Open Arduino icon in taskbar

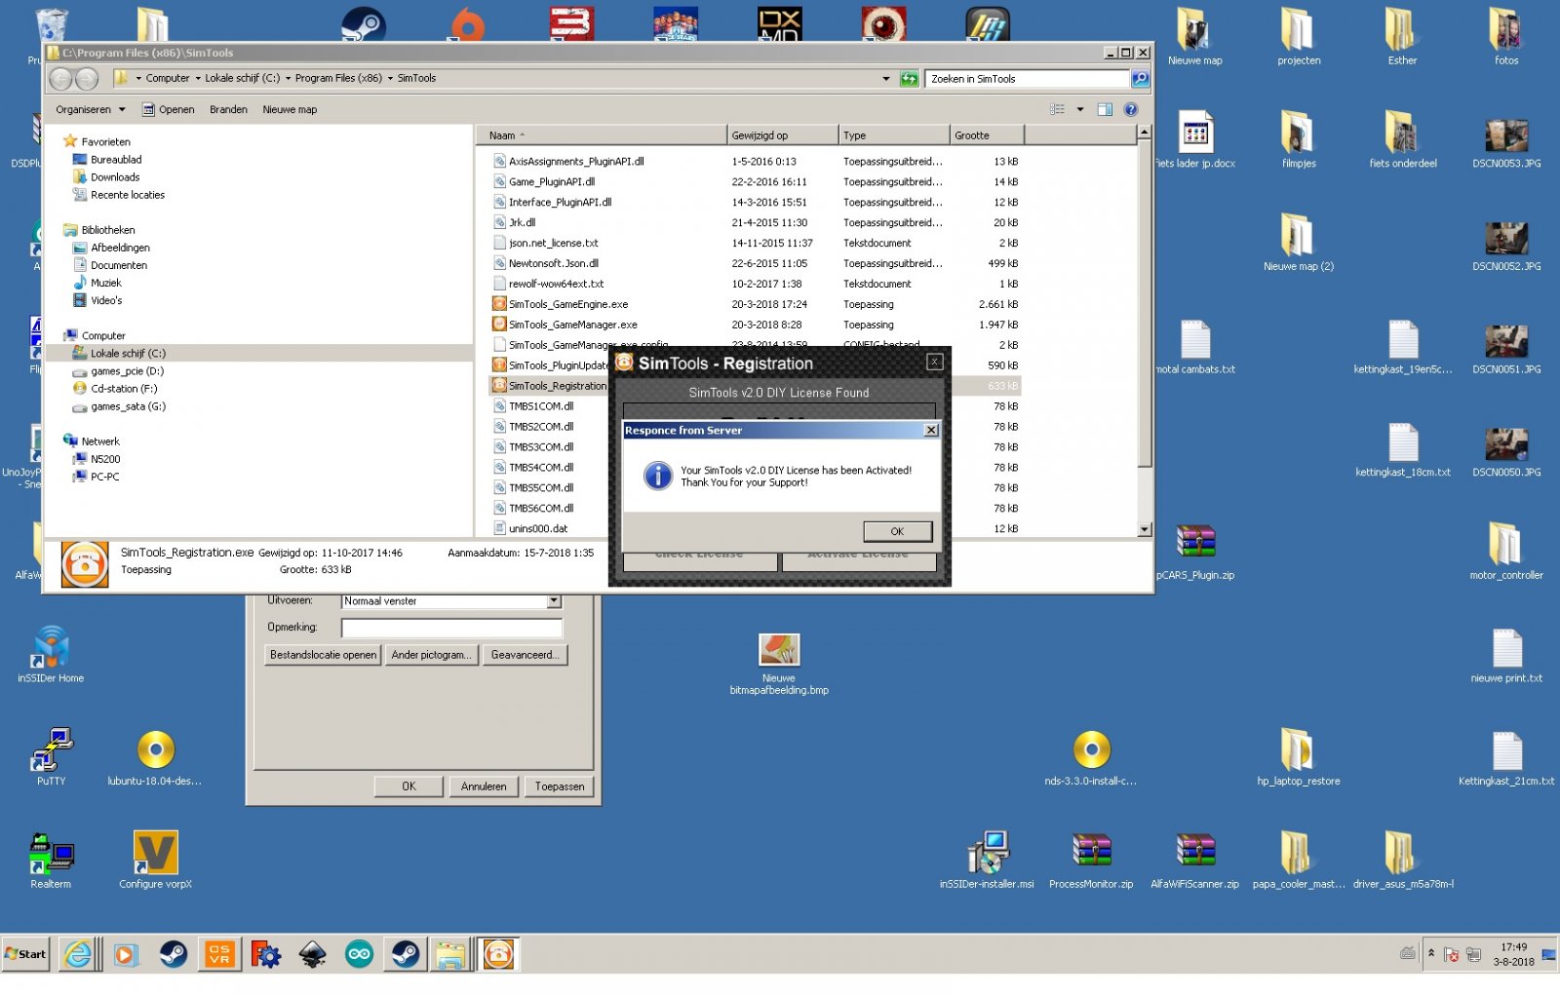click(x=359, y=954)
